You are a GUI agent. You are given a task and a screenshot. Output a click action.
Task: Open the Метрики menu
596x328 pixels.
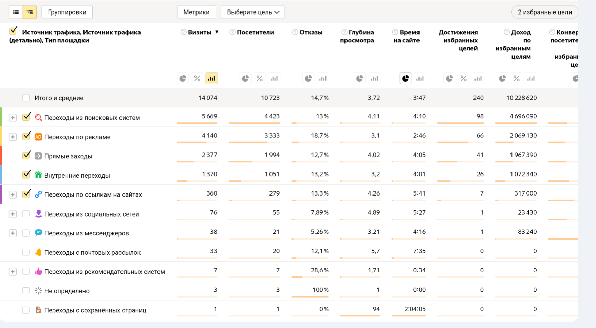point(196,12)
